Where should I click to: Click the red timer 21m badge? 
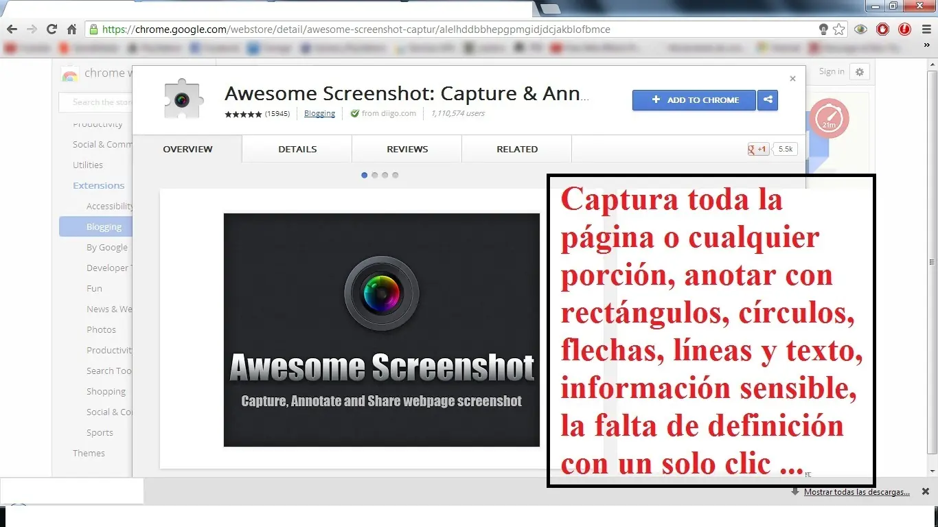coord(829,119)
